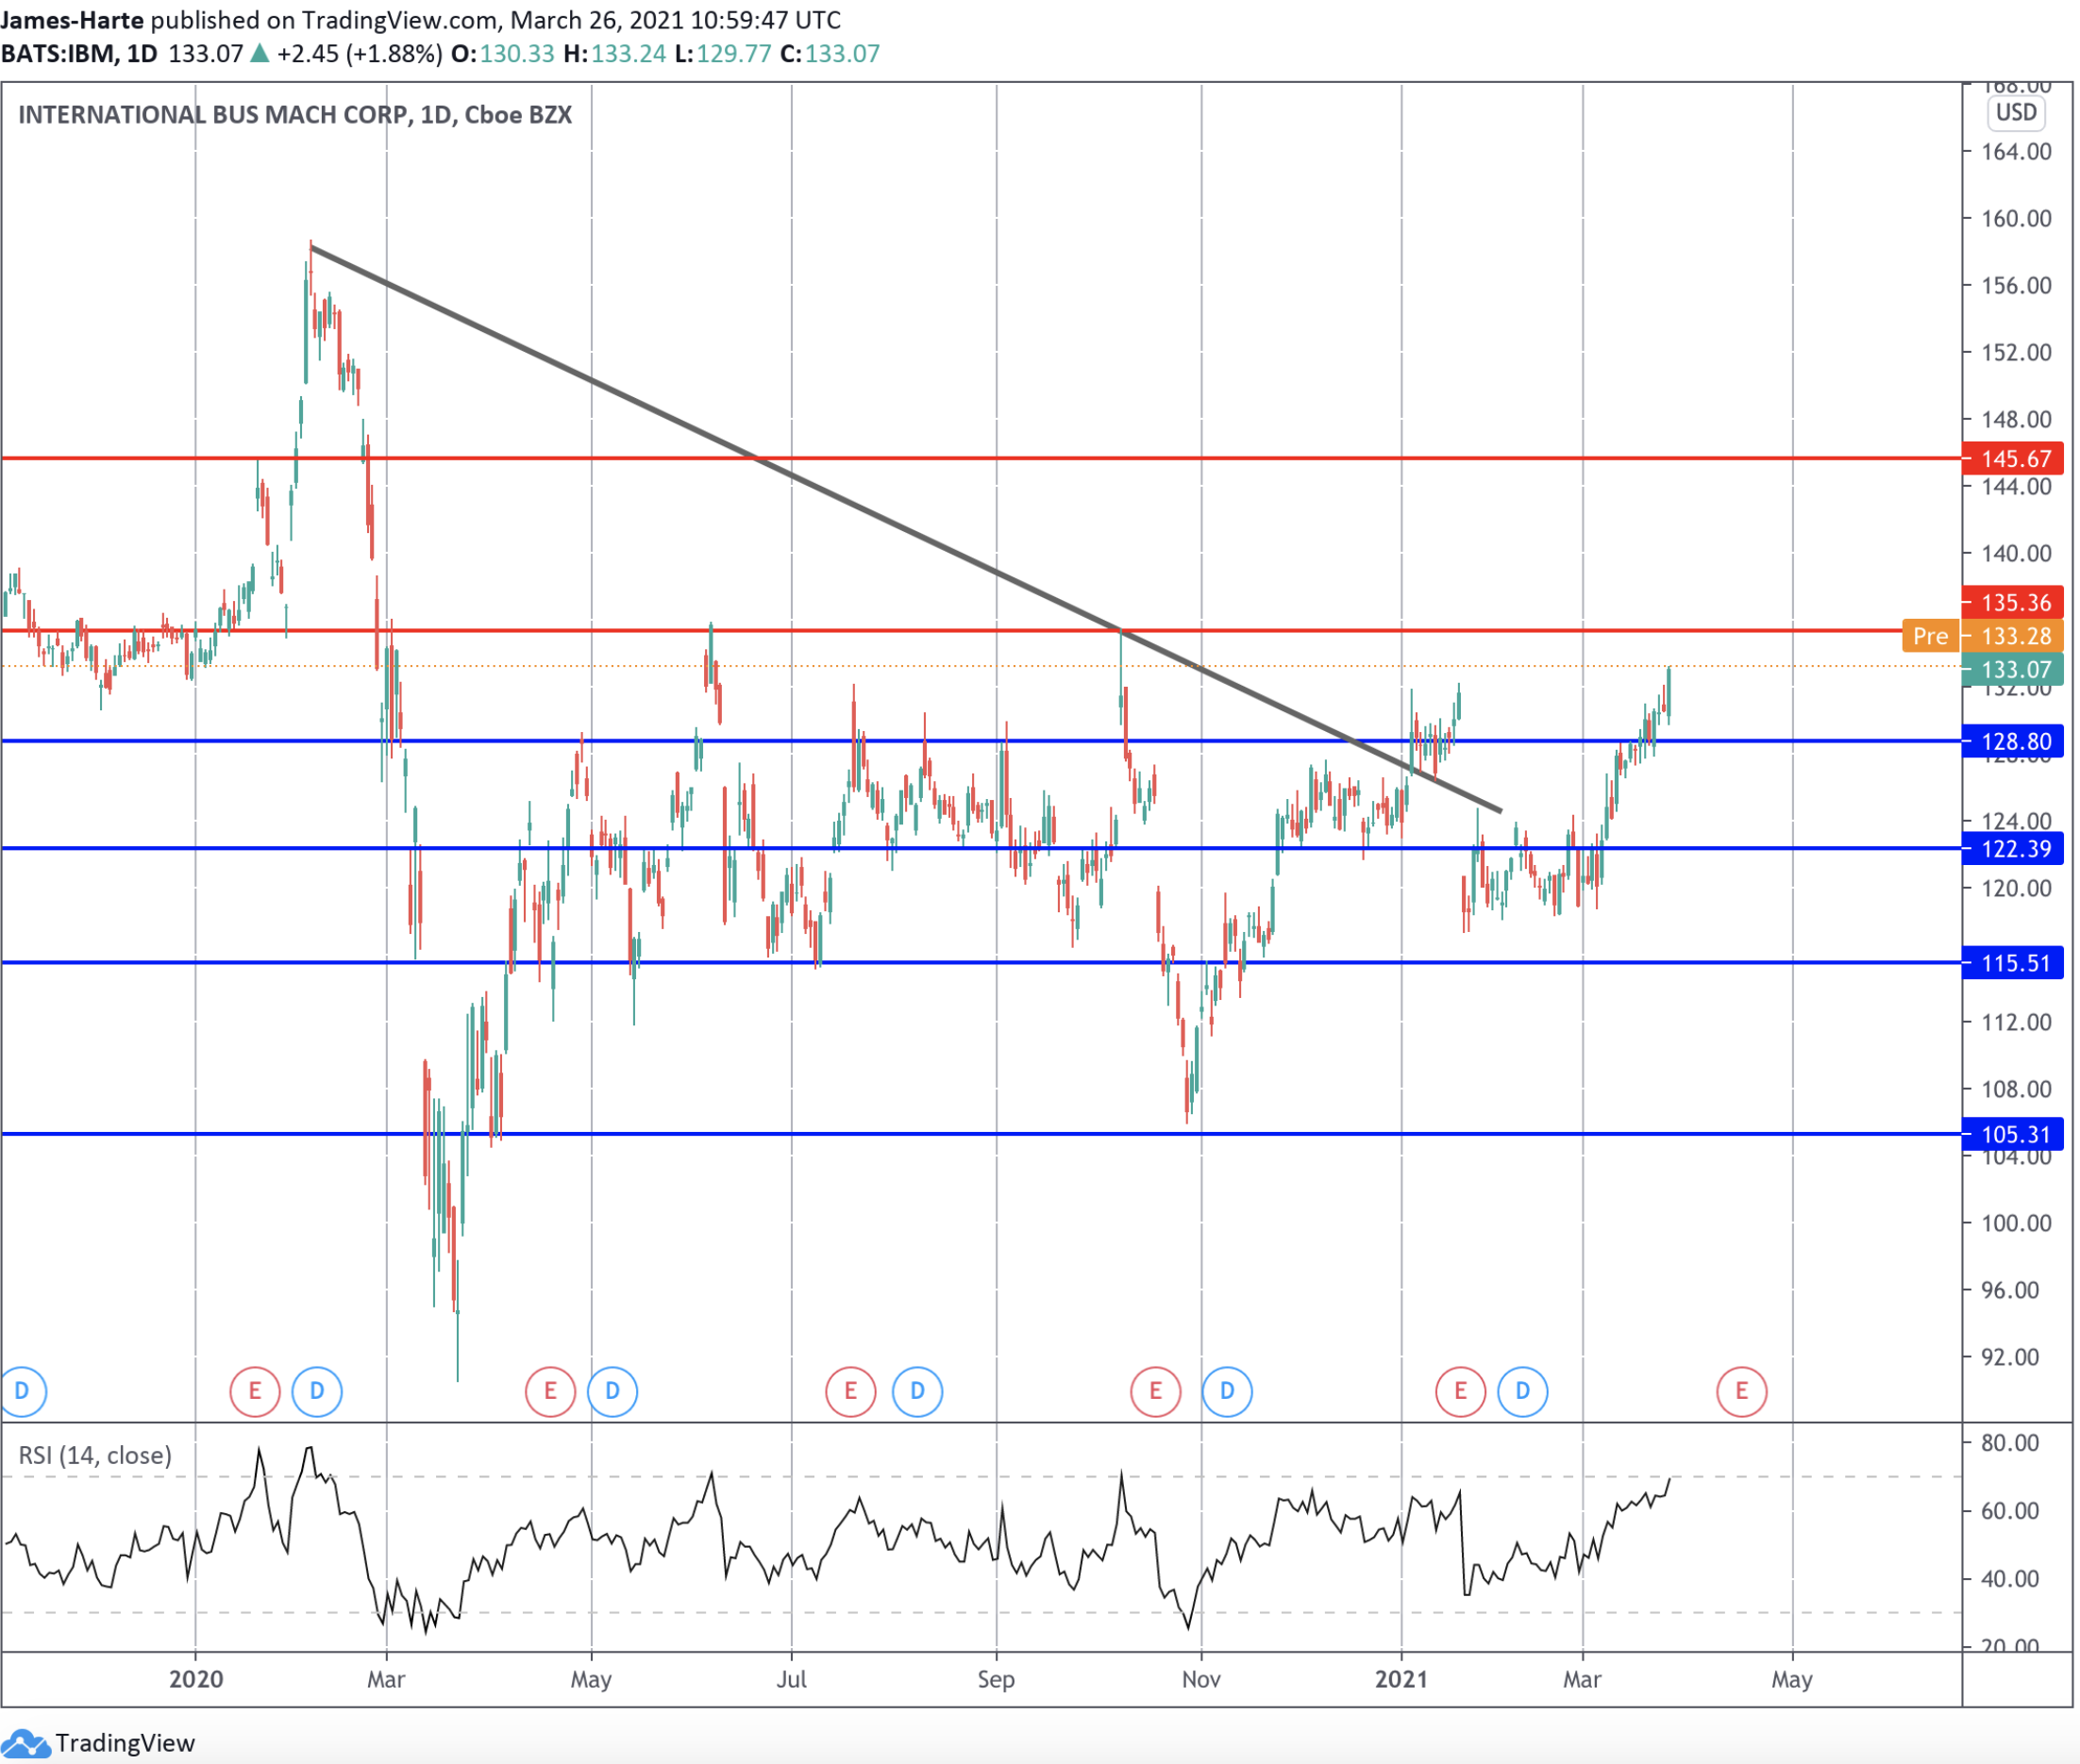The image size is (2080, 1764).
Task: Click the TradingView cloud logo icon
Action: (x=25, y=1743)
